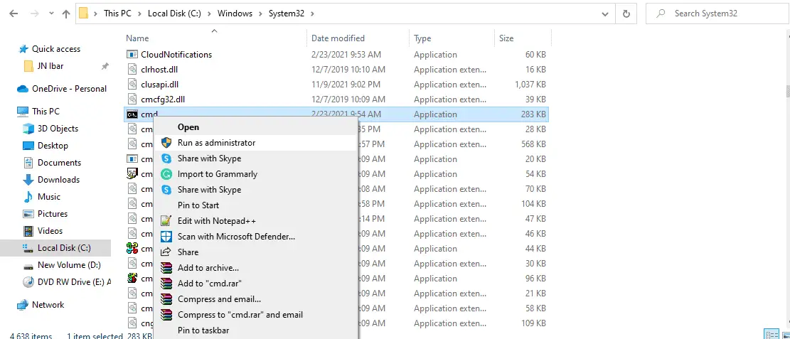Click the Microsoft Defender shield icon
The image size is (790, 339).
point(166,237)
